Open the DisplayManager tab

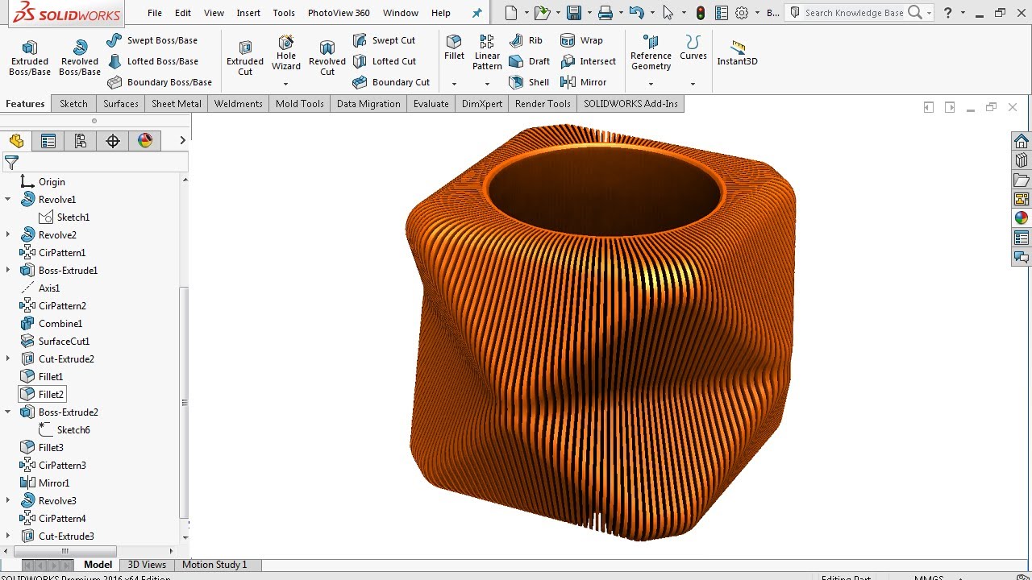145,141
